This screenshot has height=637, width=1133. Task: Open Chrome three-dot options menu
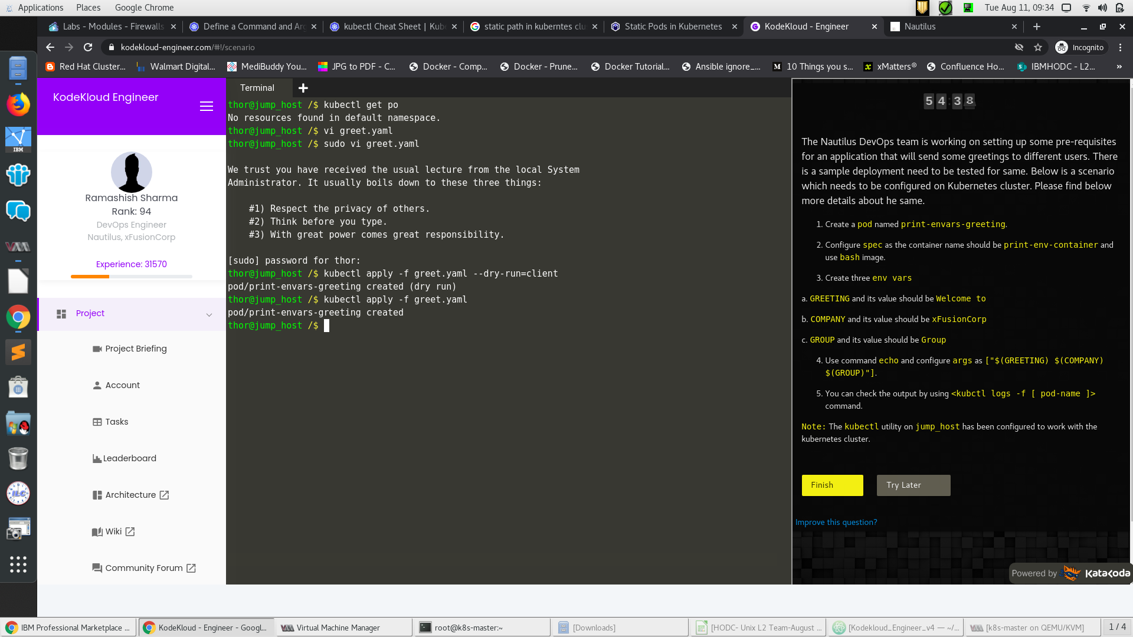pyautogui.click(x=1120, y=47)
